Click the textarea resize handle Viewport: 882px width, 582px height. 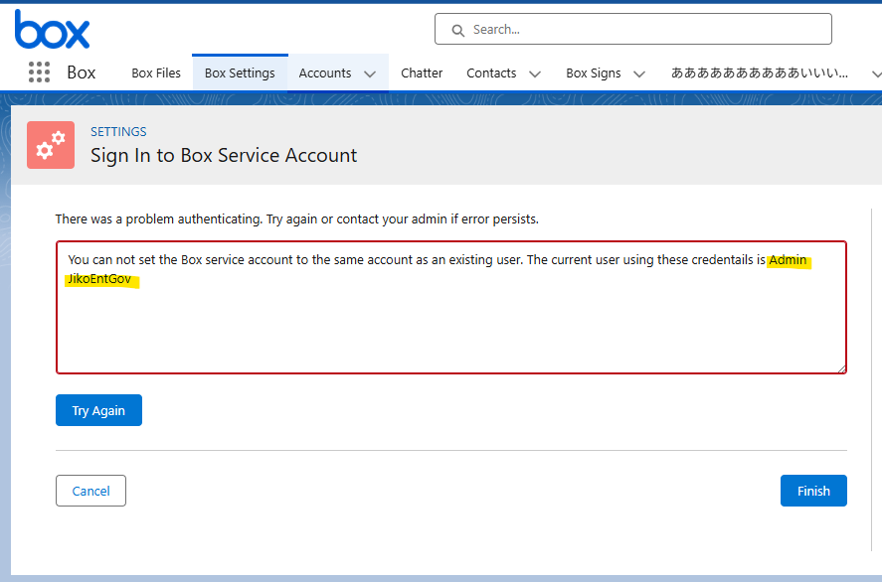pyautogui.click(x=841, y=368)
